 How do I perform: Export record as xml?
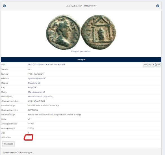pyautogui.click(x=145, y=65)
